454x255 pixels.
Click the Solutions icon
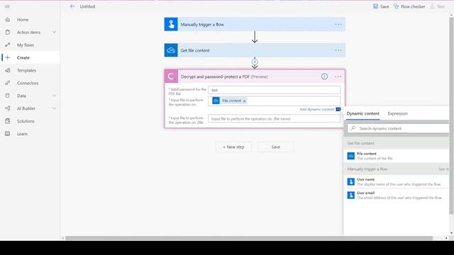pyautogui.click(x=8, y=121)
